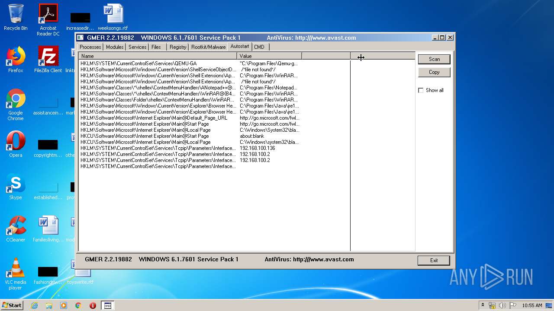Open the Start menu

(12, 305)
